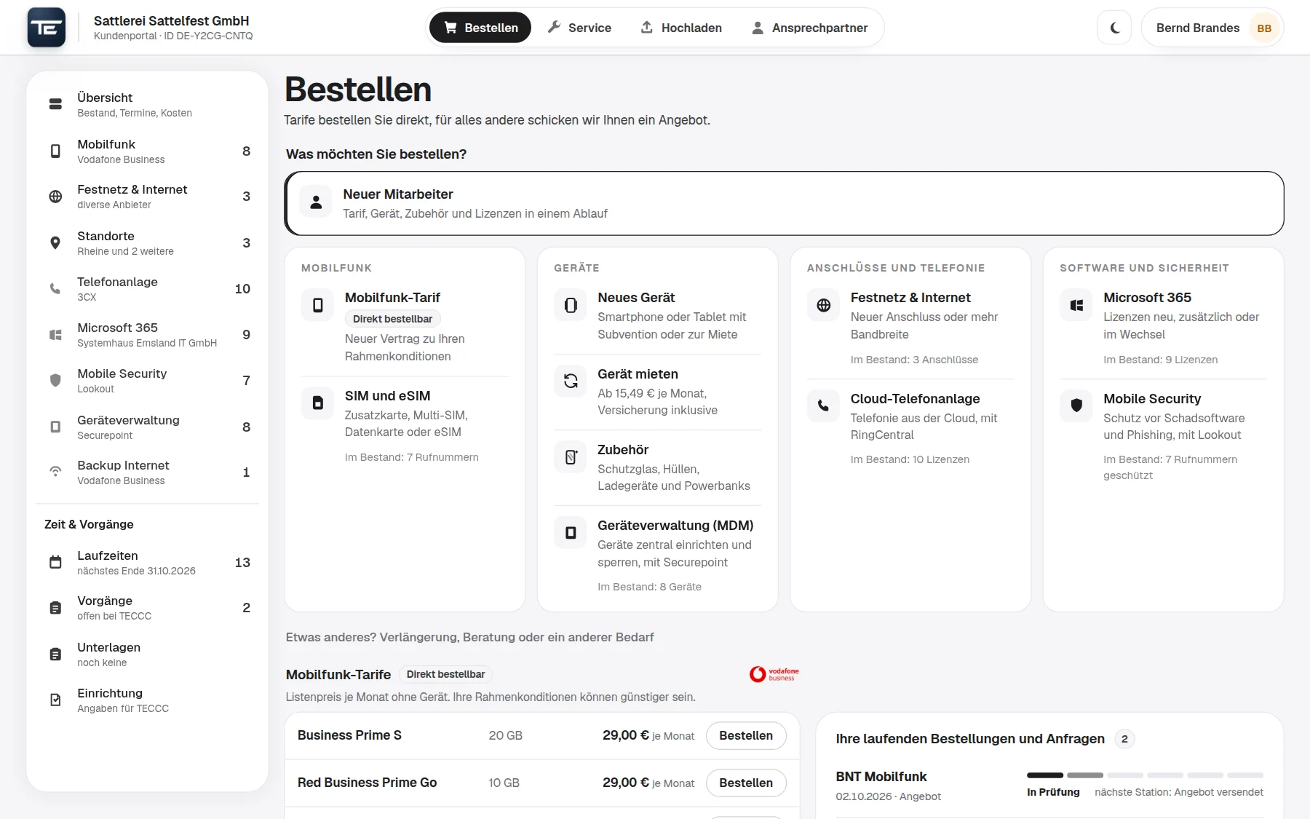Order the Red Business Prime Go tariff
This screenshot has height=819, width=1310.
pos(746,783)
